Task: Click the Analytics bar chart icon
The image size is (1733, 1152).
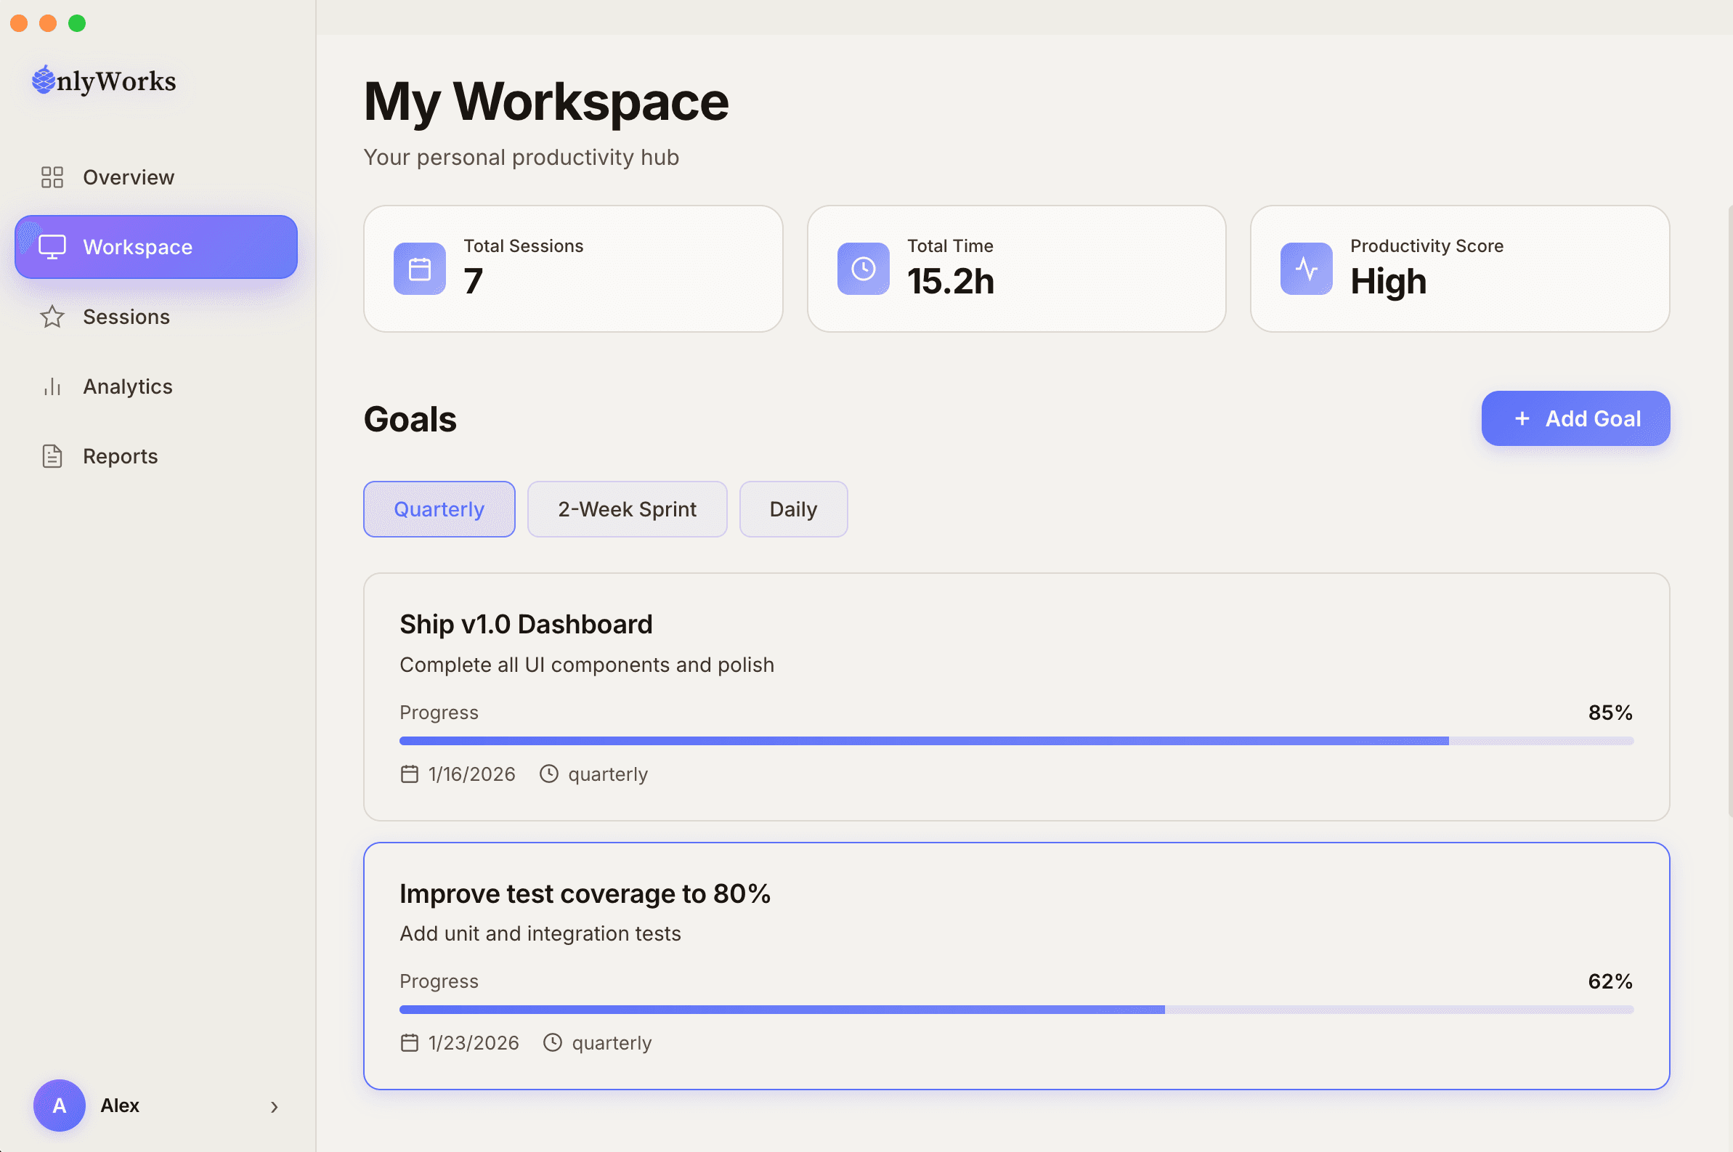Action: point(52,386)
